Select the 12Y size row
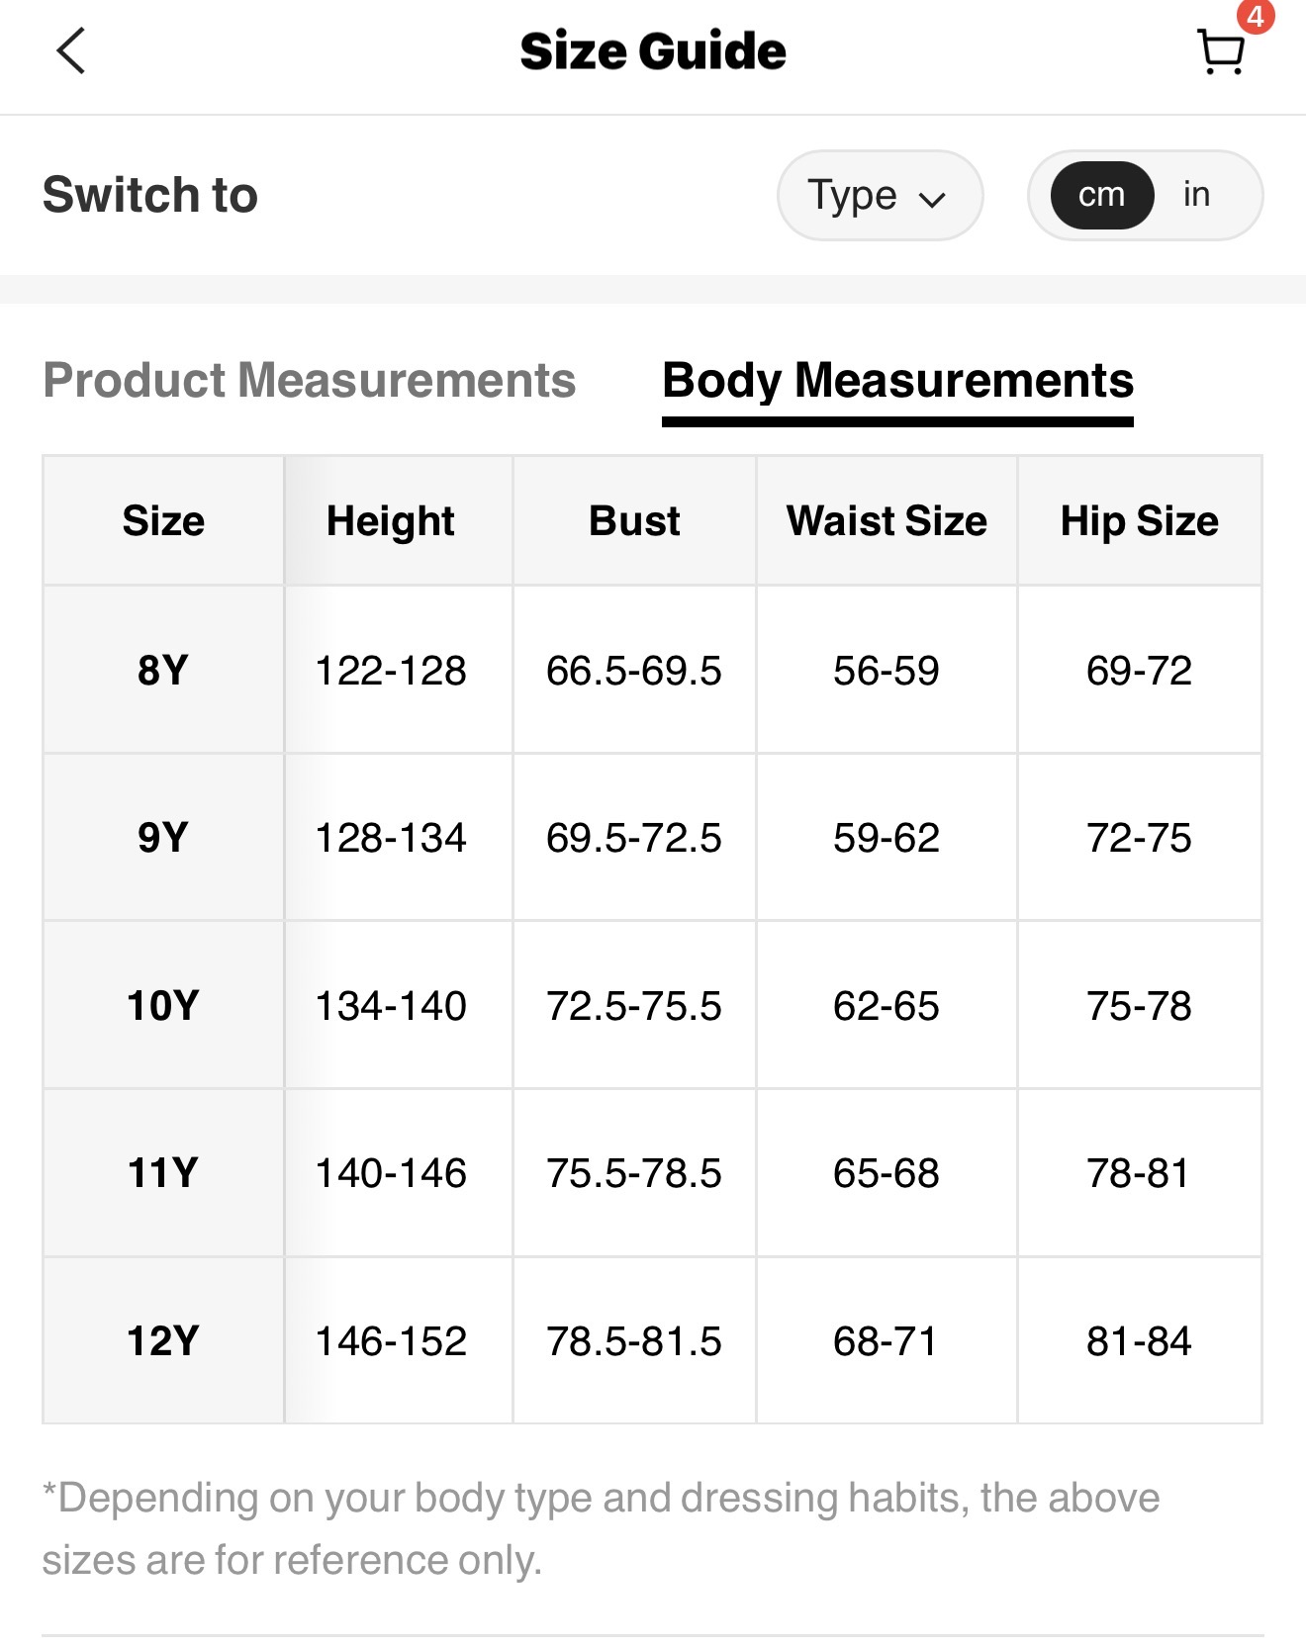Screen dimensions: 1306x1647 point(163,1341)
